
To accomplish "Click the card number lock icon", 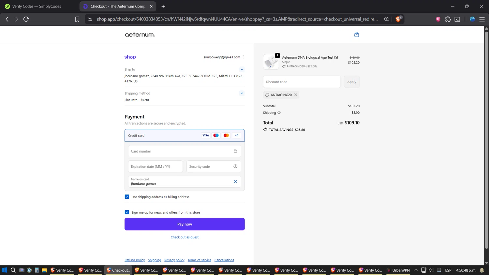I will [x=235, y=151].
